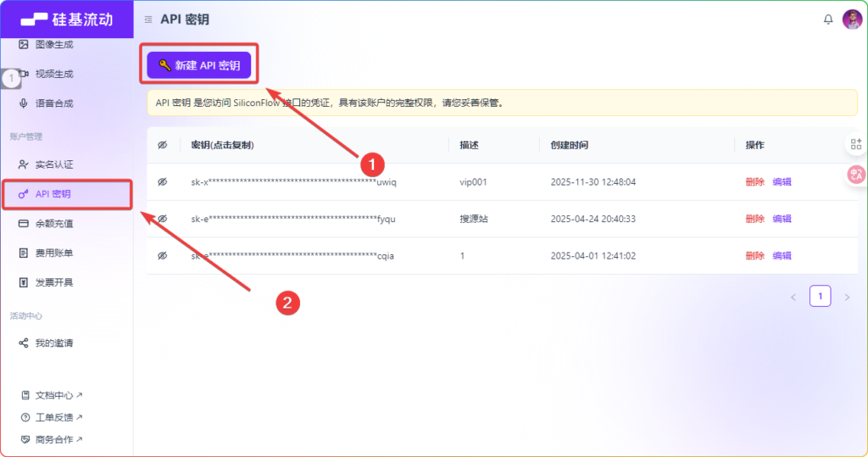Click the timestamp 2025-04-24 20:40:33

pos(593,219)
